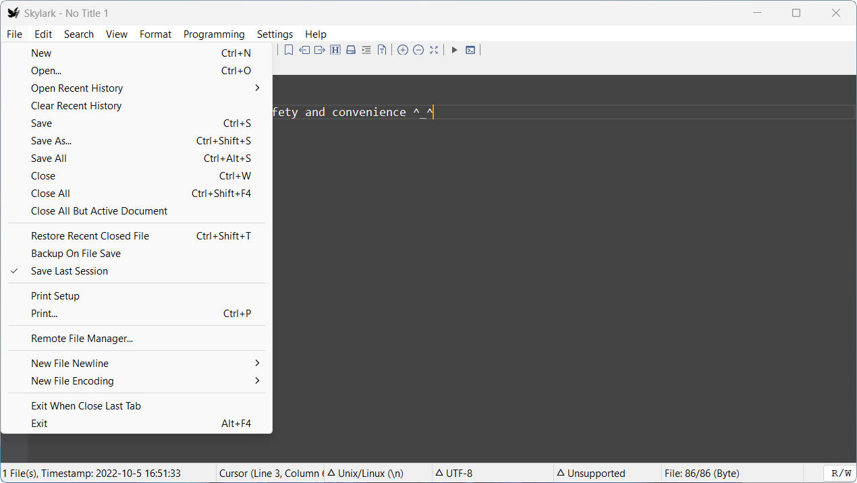Maximize the Skylark window
The height and width of the screenshot is (483, 857).
point(796,13)
